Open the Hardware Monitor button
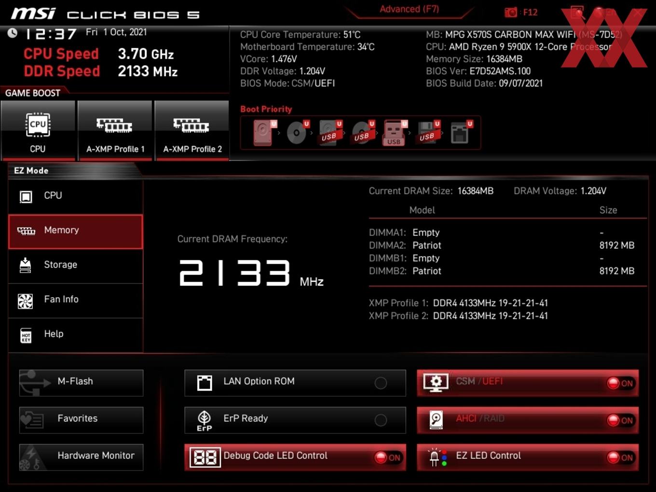Image resolution: width=656 pixels, height=492 pixels. (x=81, y=457)
